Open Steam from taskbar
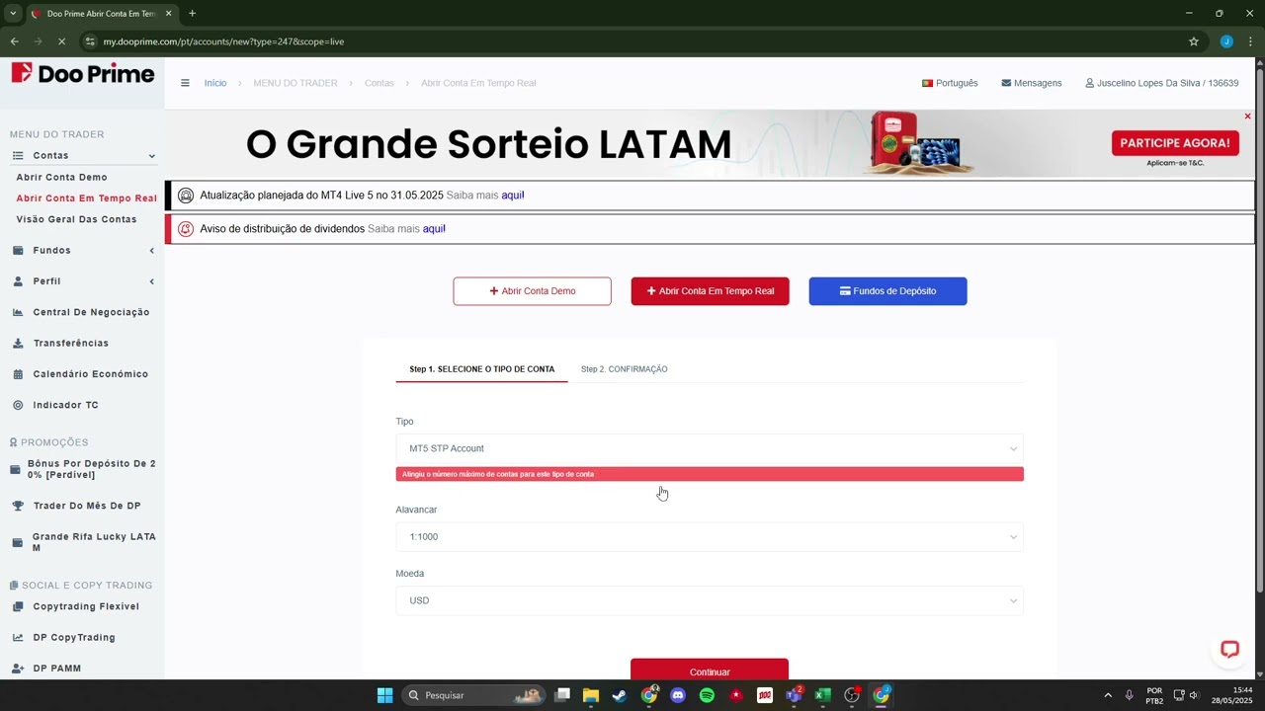The width and height of the screenshot is (1265, 711). pyautogui.click(x=619, y=695)
